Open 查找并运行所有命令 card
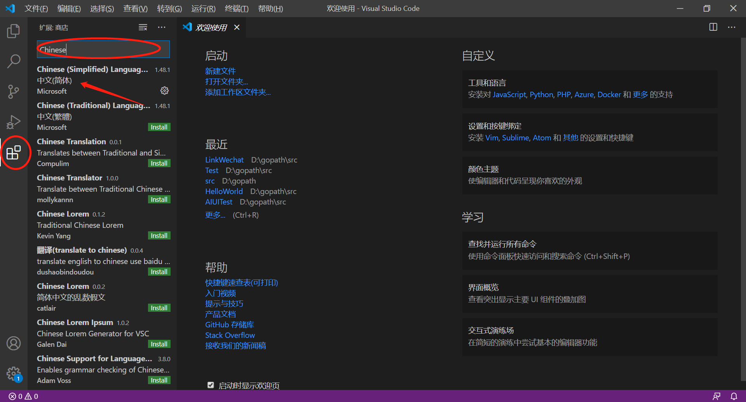 pos(590,250)
